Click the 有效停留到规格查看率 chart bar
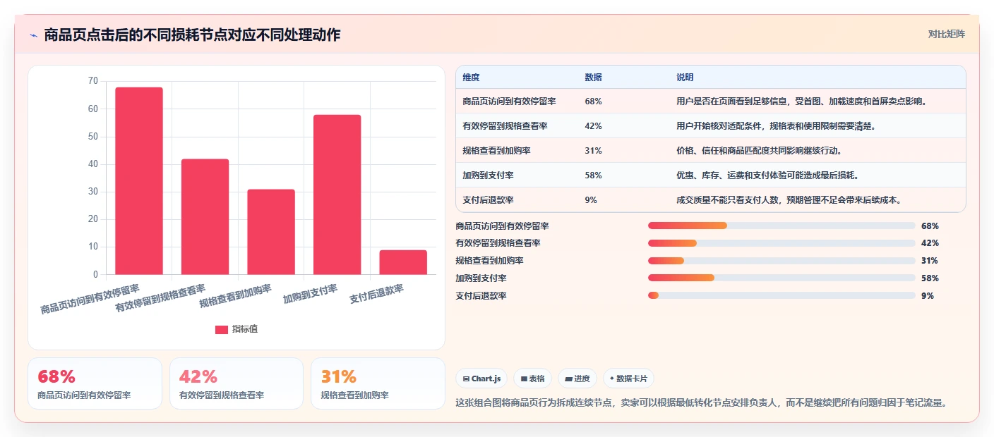The height and width of the screenshot is (437, 994). [x=205, y=216]
